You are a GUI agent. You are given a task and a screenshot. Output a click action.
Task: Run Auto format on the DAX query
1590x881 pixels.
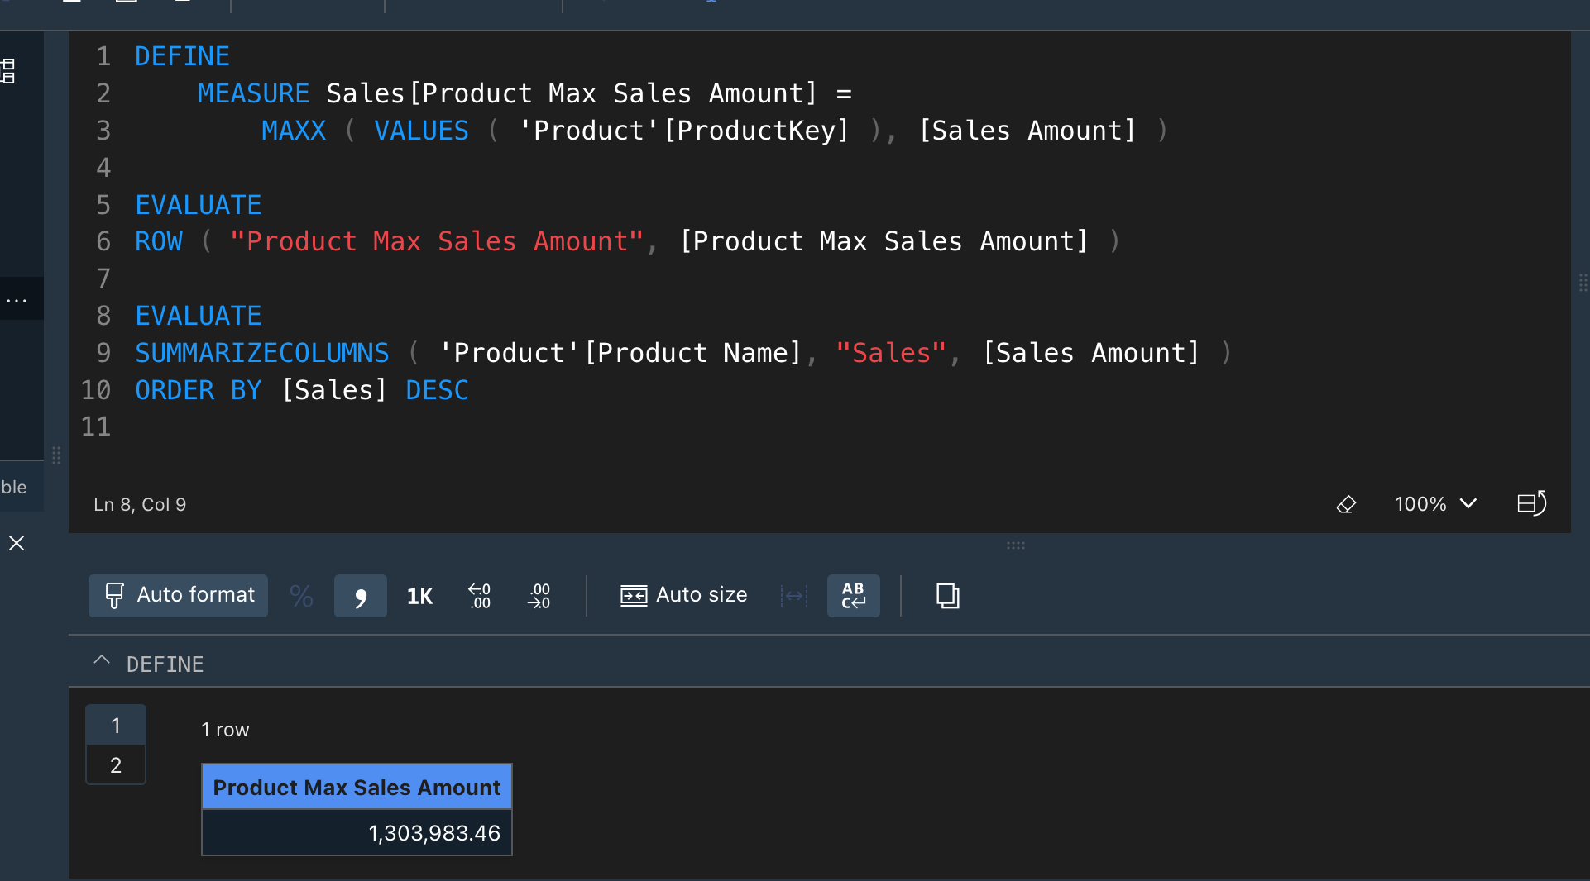click(x=177, y=595)
